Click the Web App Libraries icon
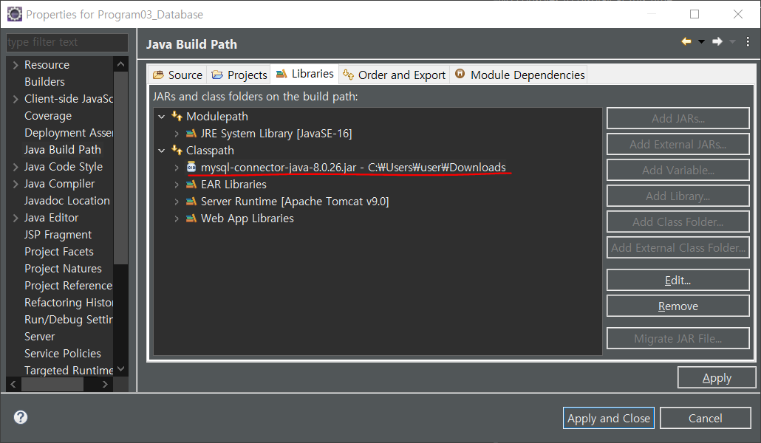This screenshot has width=761, height=443. point(191,219)
